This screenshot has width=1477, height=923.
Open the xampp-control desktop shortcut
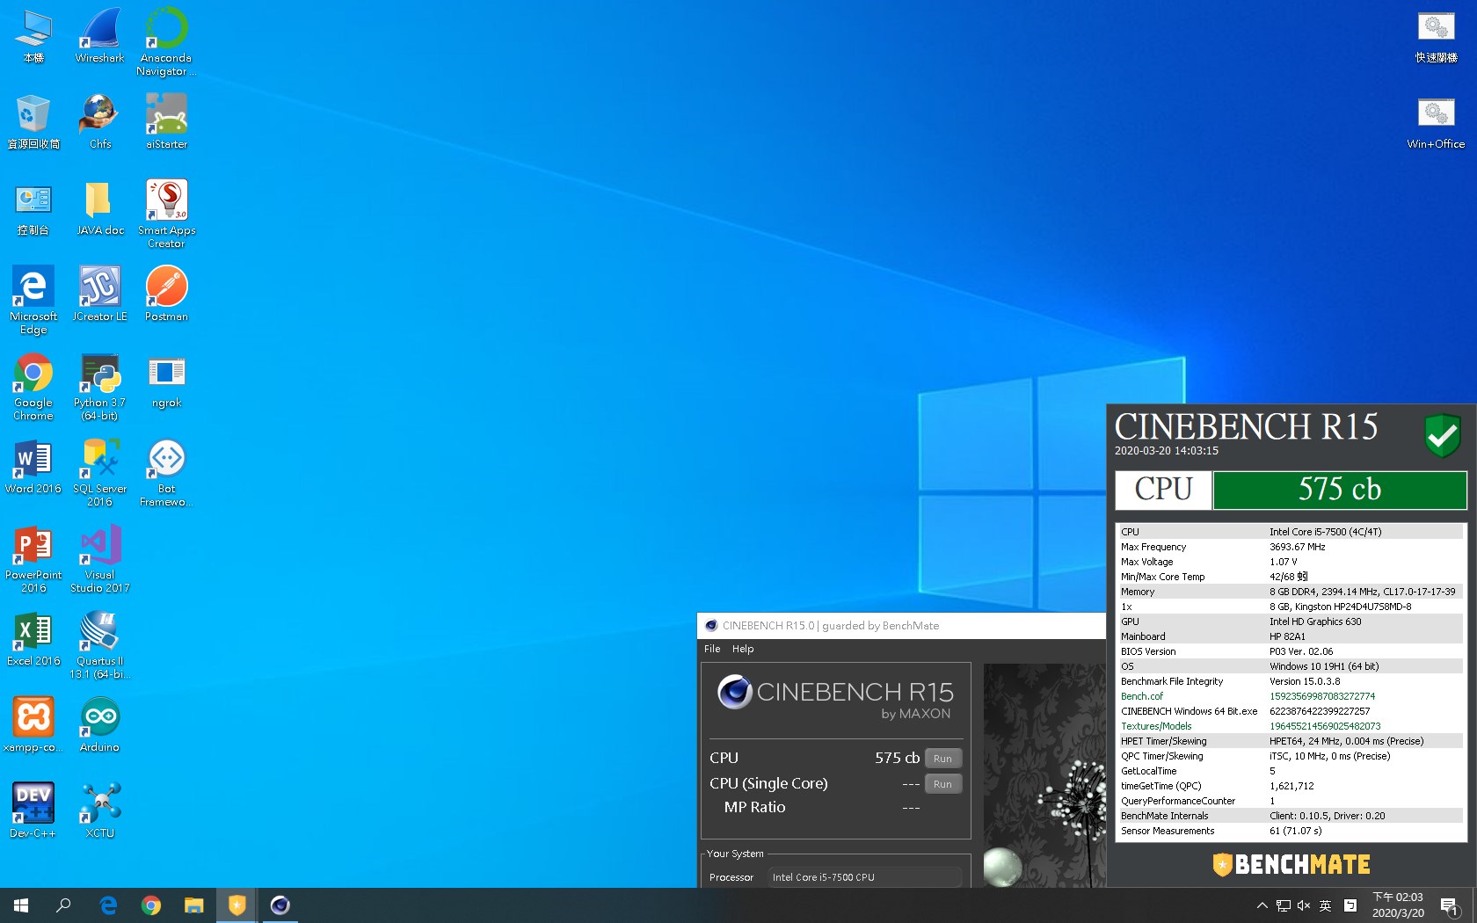point(33,724)
